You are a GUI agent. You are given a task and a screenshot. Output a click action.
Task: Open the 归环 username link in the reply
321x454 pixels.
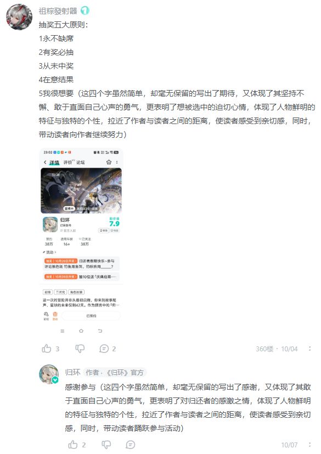pyautogui.click(x=72, y=372)
